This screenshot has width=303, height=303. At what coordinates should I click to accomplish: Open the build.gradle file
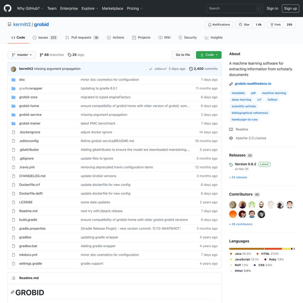point(28,220)
